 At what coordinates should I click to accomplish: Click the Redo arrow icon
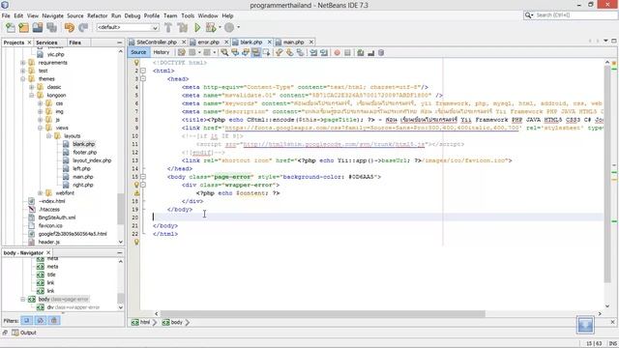[x=83, y=28]
